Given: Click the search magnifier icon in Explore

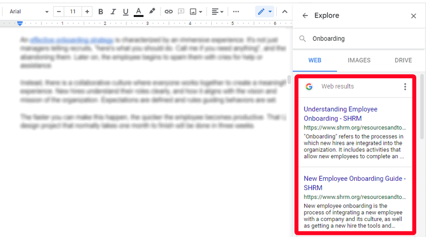Looking at the screenshot, I should [303, 39].
